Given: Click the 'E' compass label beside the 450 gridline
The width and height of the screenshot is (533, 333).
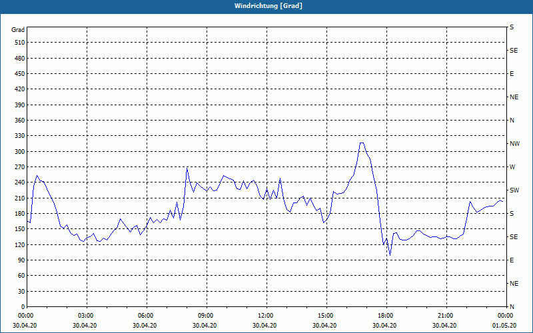Looking at the screenshot, I should tap(512, 74).
